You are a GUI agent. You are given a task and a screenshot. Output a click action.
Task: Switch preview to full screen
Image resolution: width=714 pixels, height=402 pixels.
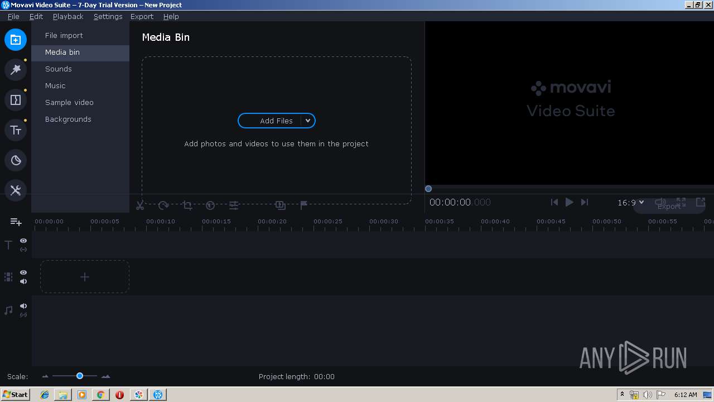click(681, 202)
